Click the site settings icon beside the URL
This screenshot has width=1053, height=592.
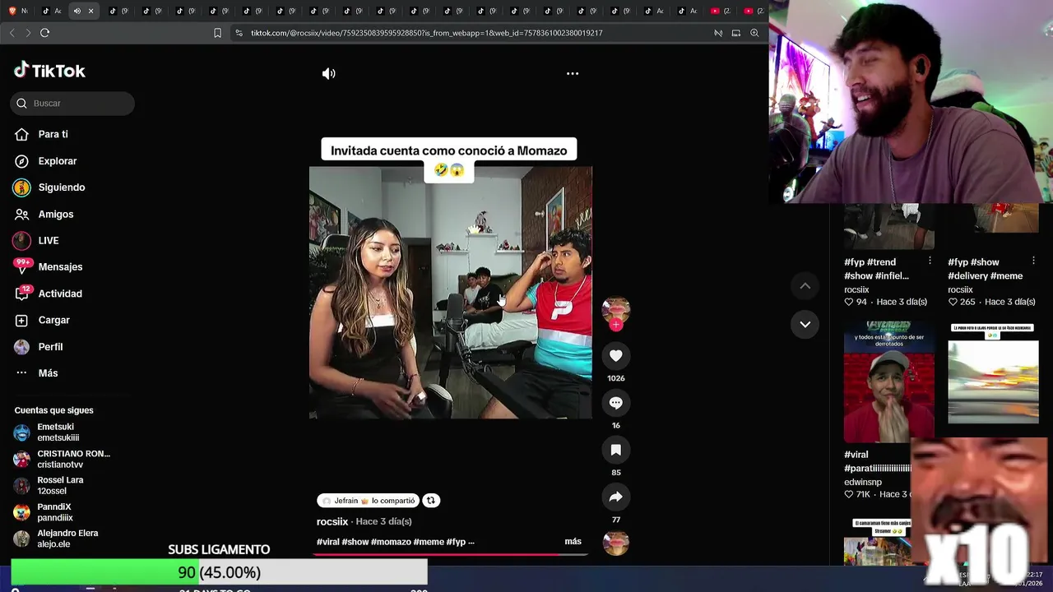pos(239,33)
